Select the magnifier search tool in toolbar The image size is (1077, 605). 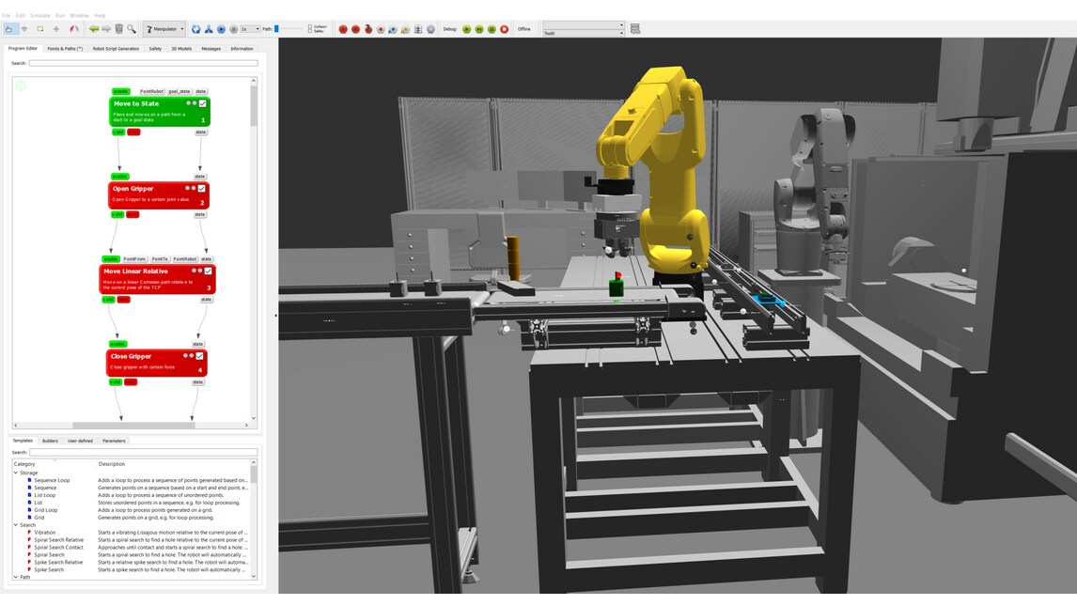(x=131, y=29)
